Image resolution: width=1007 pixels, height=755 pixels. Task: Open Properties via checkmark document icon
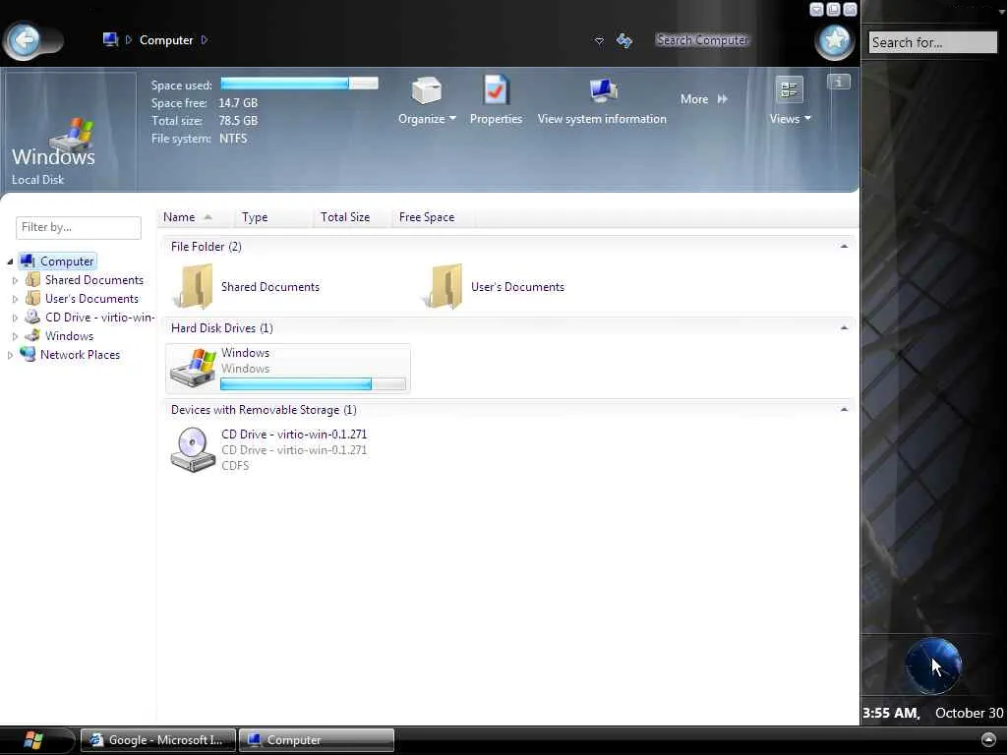(496, 90)
